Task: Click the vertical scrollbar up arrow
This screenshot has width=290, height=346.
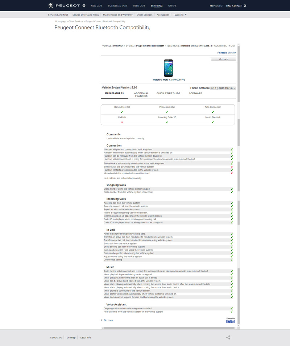Action: 239,45
